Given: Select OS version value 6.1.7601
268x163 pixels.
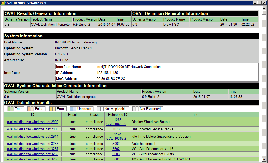Looking at the screenshot, I should tap(61, 54).
